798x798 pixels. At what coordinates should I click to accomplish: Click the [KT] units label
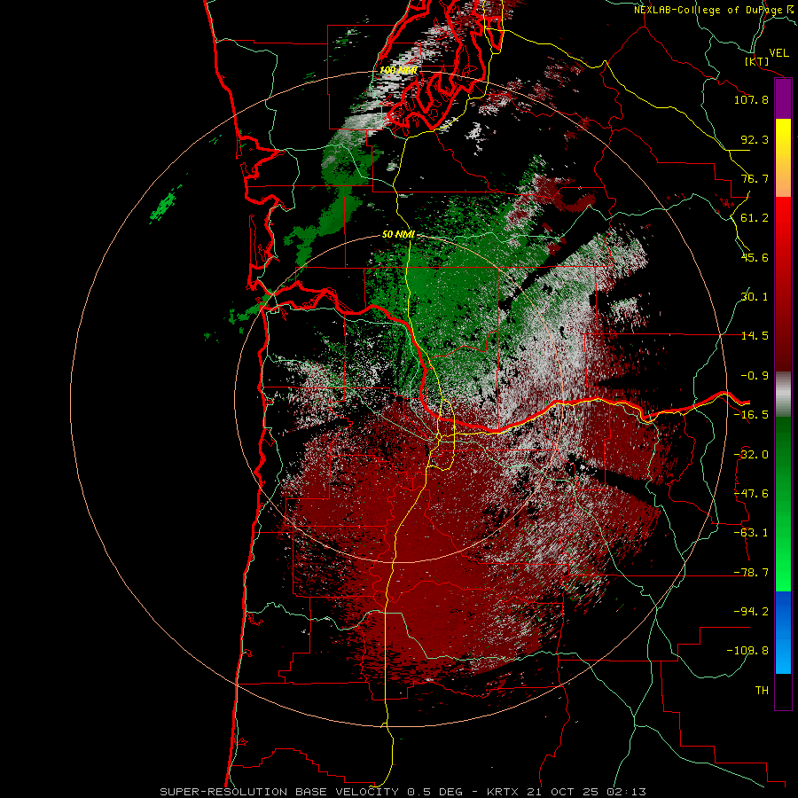tap(756, 61)
